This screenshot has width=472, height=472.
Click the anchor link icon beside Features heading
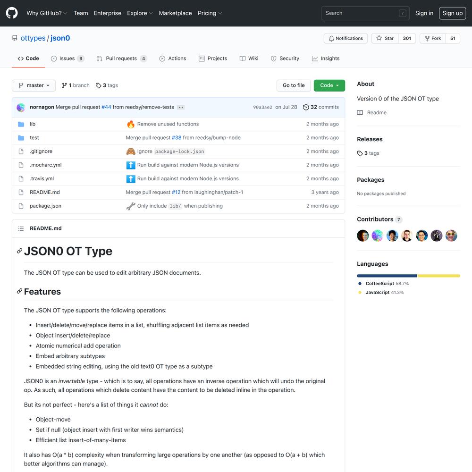click(x=19, y=291)
